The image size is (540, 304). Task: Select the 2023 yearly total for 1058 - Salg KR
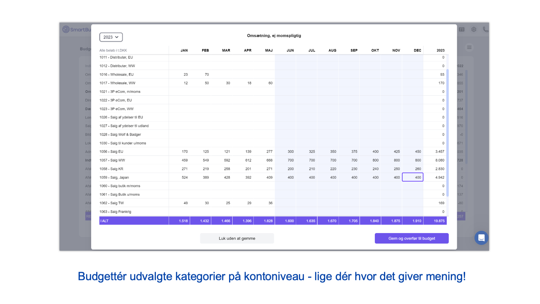pyautogui.click(x=439, y=169)
